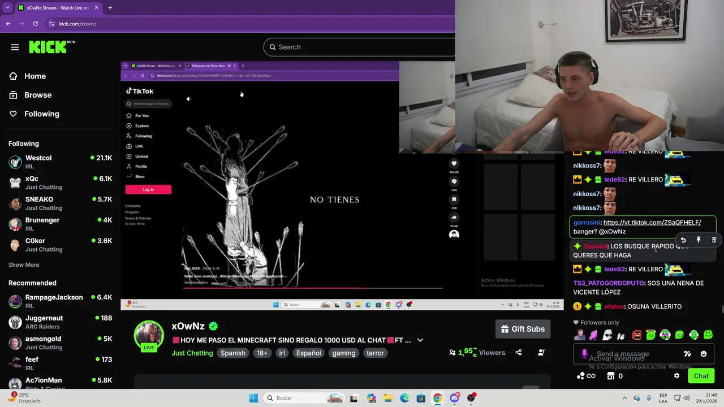Open the Just Chatting category
The image size is (724, 407).
pyautogui.click(x=192, y=353)
